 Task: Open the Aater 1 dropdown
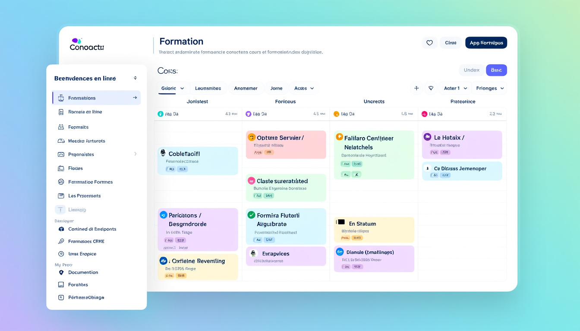[455, 88]
